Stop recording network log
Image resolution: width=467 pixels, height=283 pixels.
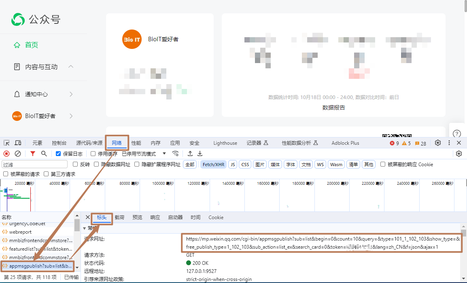coord(6,154)
